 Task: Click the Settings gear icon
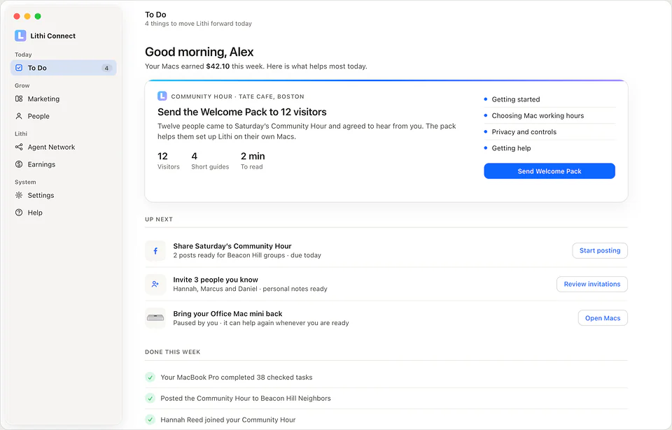click(x=19, y=195)
